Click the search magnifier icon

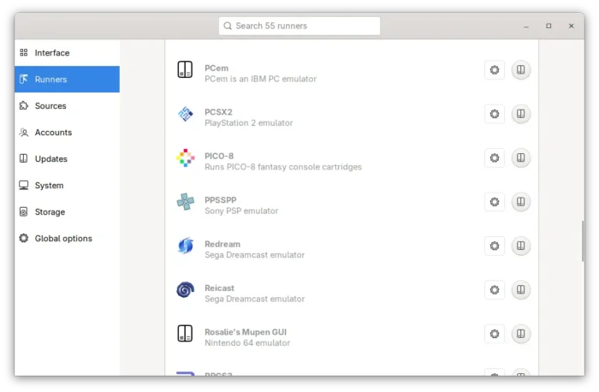coord(228,26)
